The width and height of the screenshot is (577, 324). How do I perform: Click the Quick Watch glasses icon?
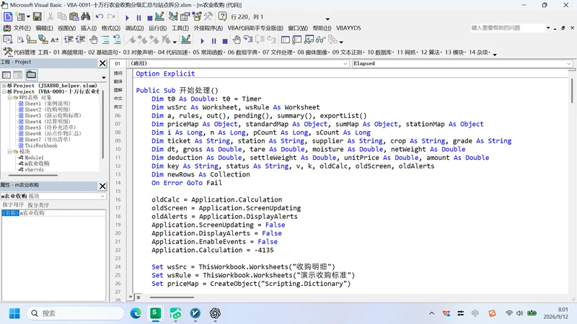320,40
